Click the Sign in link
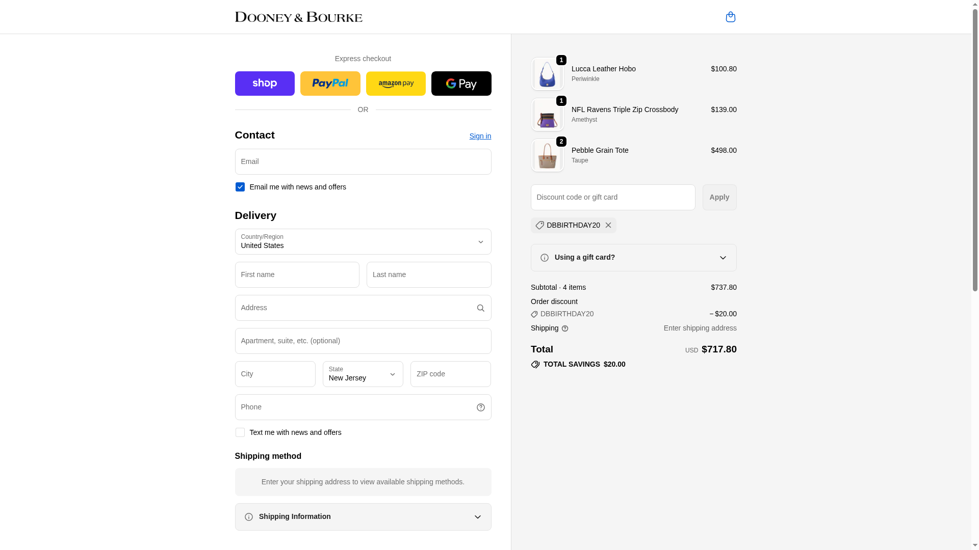This screenshot has height=550, width=979. tap(480, 136)
